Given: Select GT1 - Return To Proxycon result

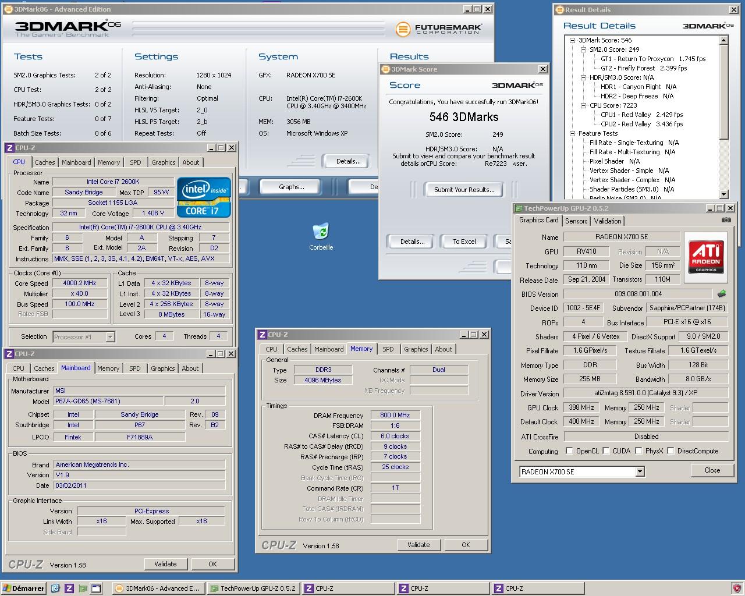Looking at the screenshot, I should (x=653, y=59).
